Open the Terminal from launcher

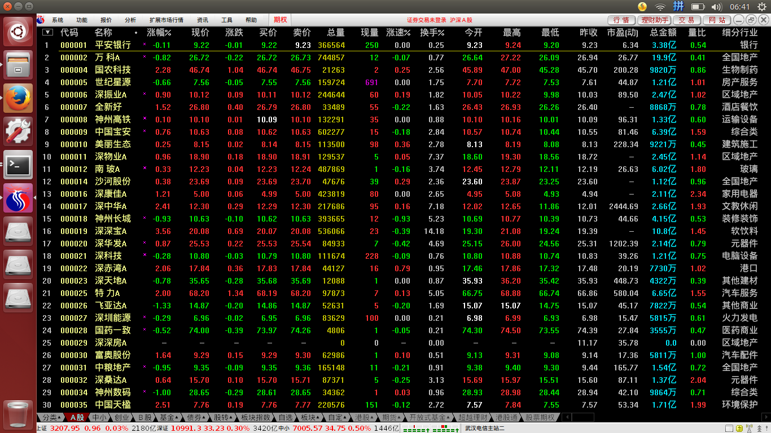click(x=18, y=165)
